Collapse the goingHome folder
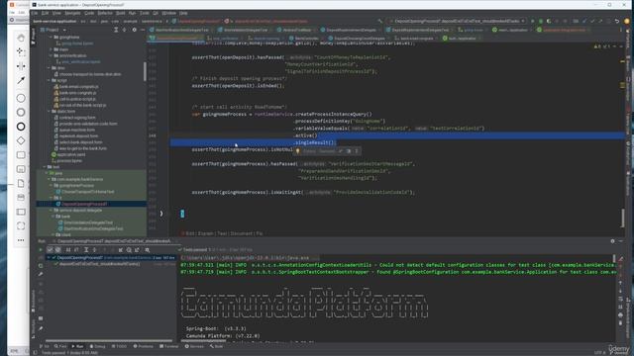634x356 pixels. tap(51, 38)
